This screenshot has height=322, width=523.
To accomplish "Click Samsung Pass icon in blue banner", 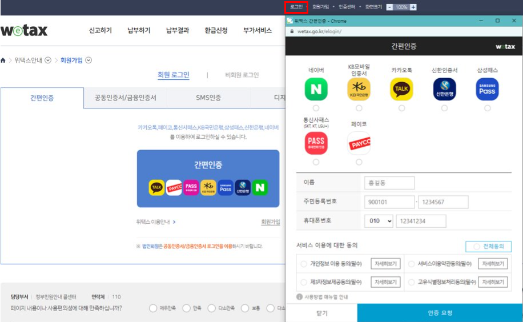I will [x=226, y=187].
